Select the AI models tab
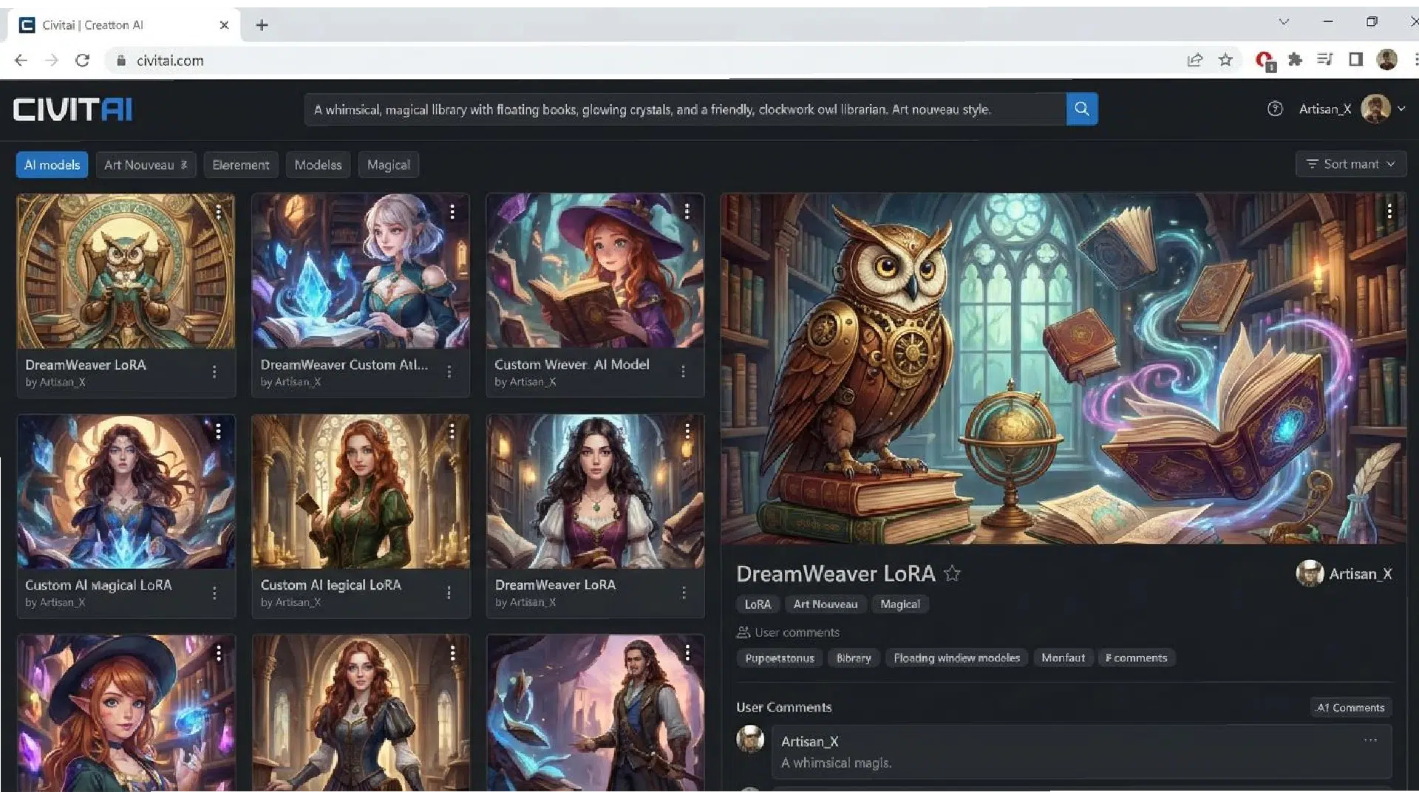Image resolution: width=1419 pixels, height=798 pixels. pos(52,165)
